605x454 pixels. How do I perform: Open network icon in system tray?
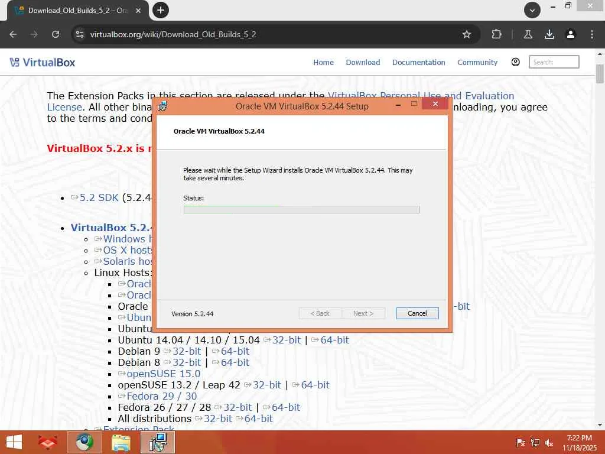point(535,443)
